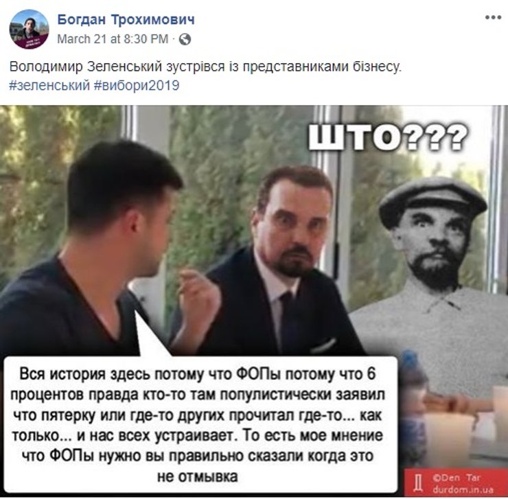Image resolution: width=508 pixels, height=499 pixels.
Task: Open the three-dot post options menu
Action: click(x=493, y=17)
